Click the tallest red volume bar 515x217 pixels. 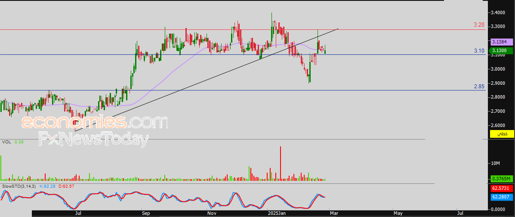281,164
